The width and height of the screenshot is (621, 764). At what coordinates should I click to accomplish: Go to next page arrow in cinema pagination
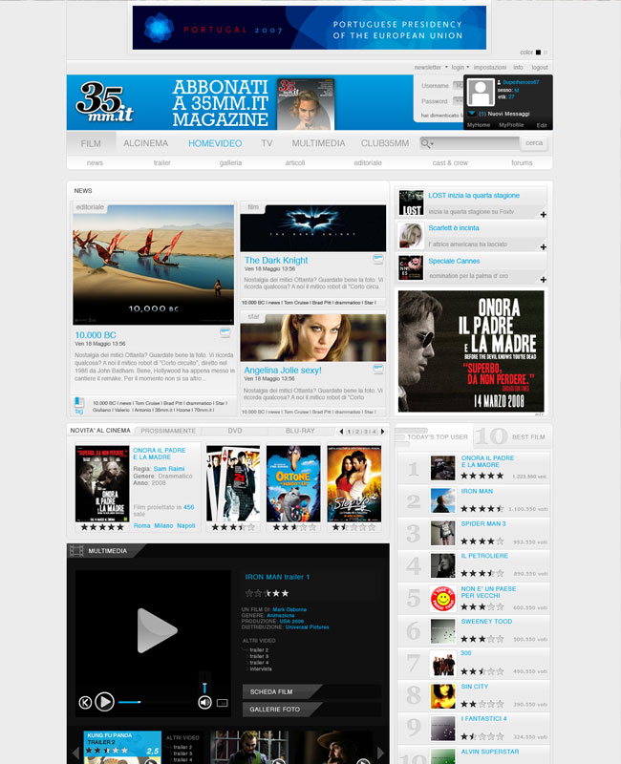[383, 432]
